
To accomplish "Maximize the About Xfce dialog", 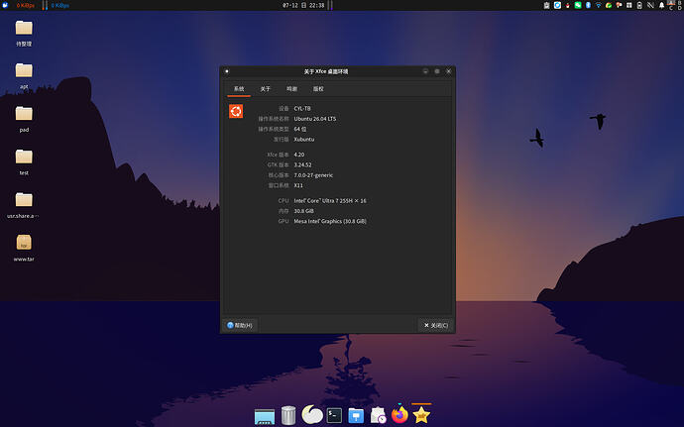I will [x=437, y=71].
